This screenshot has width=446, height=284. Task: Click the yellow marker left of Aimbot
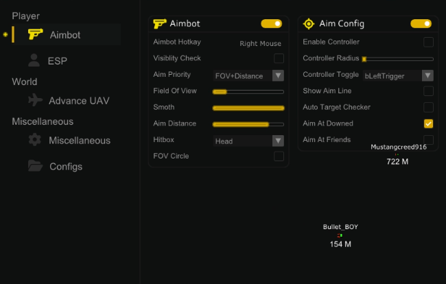(6, 34)
